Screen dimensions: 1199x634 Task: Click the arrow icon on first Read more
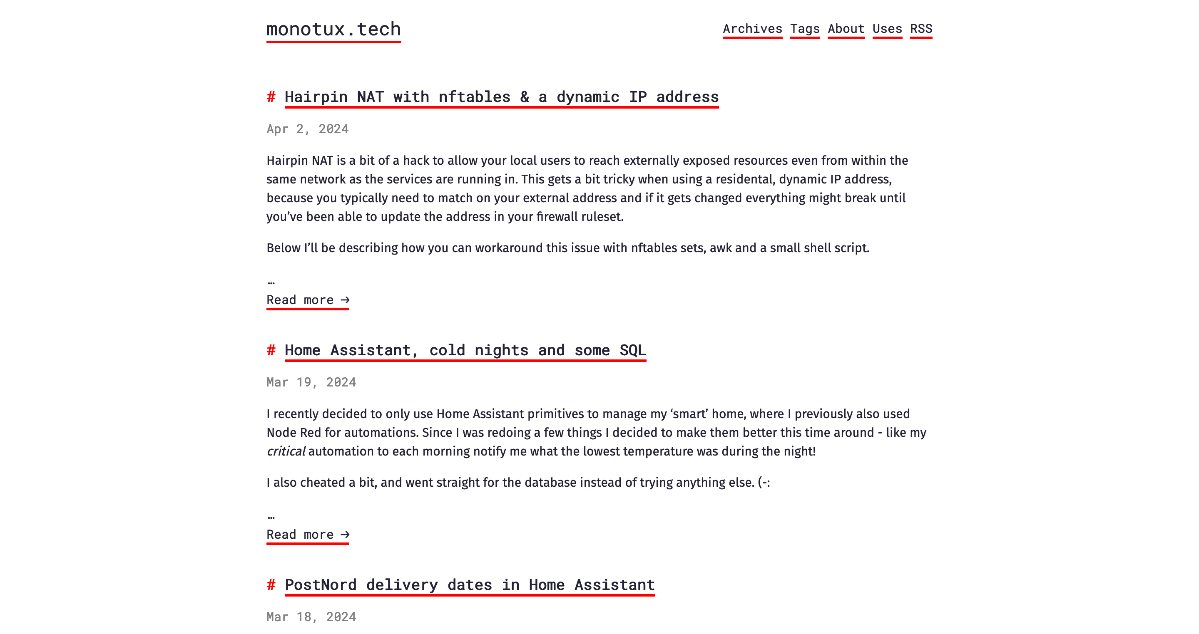(346, 299)
